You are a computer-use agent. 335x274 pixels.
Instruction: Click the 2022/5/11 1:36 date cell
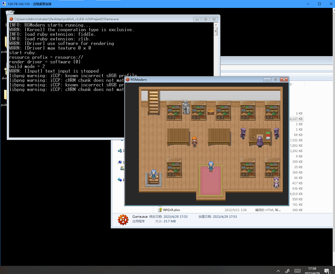coord(236,210)
